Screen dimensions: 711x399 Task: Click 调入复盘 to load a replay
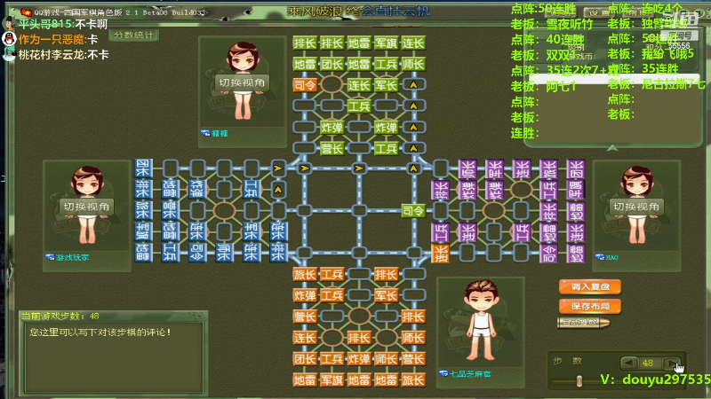589,286
